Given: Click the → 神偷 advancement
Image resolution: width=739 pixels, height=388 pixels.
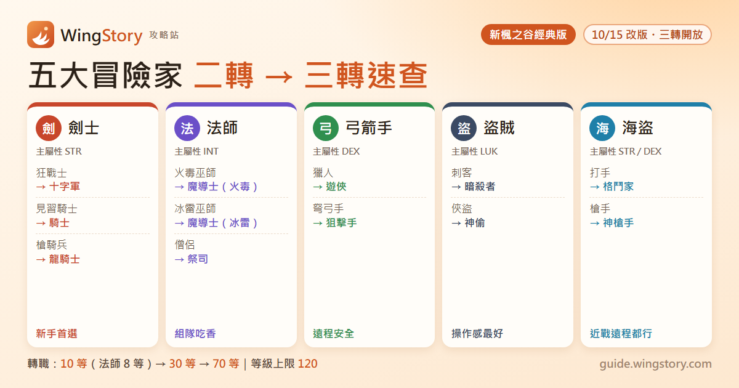Looking at the screenshot, I should tap(468, 223).
